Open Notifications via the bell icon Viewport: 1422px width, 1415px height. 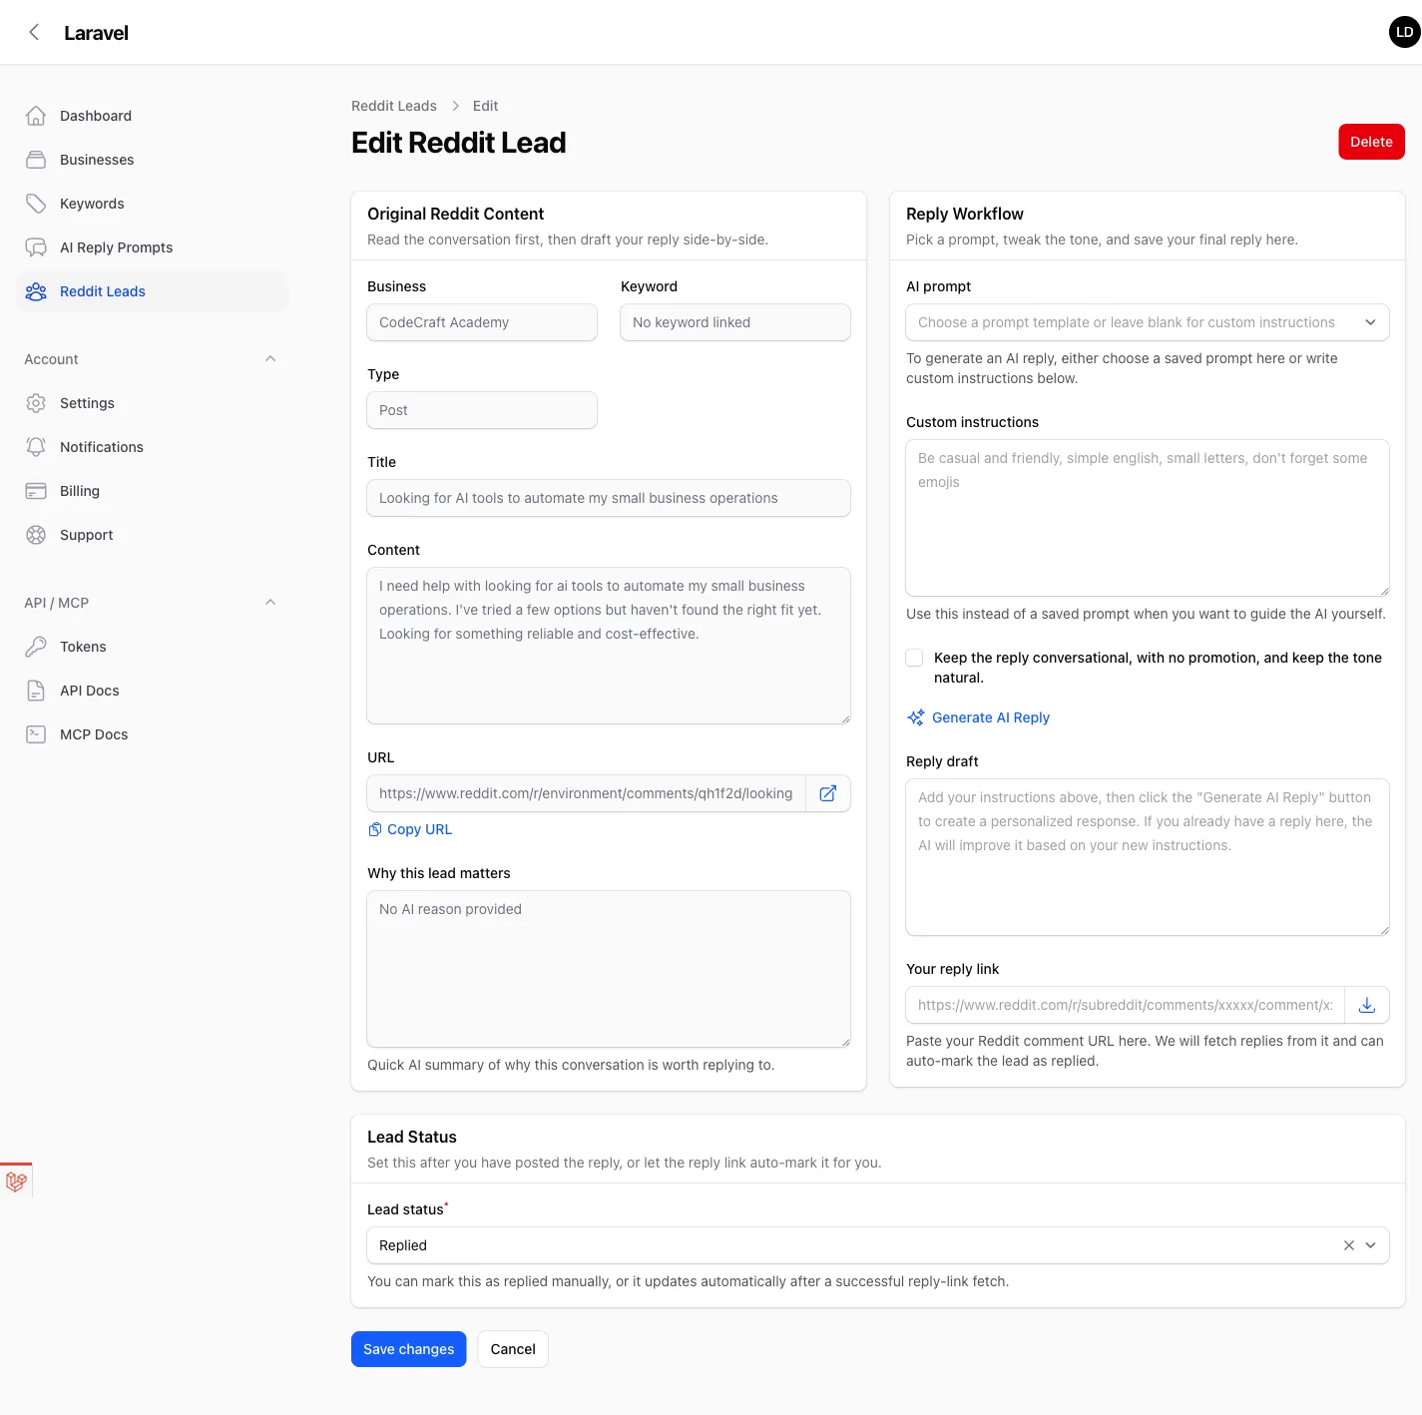pos(36,446)
